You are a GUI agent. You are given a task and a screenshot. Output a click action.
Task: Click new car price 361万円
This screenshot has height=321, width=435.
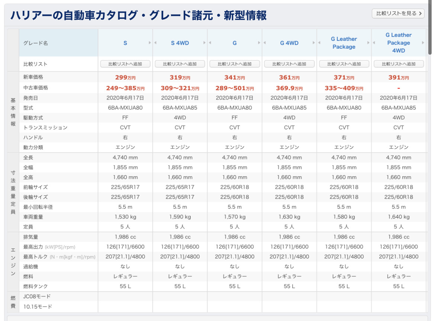289,78
